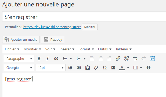Click the Ajouter une nouvelle page heading

point(38,5)
